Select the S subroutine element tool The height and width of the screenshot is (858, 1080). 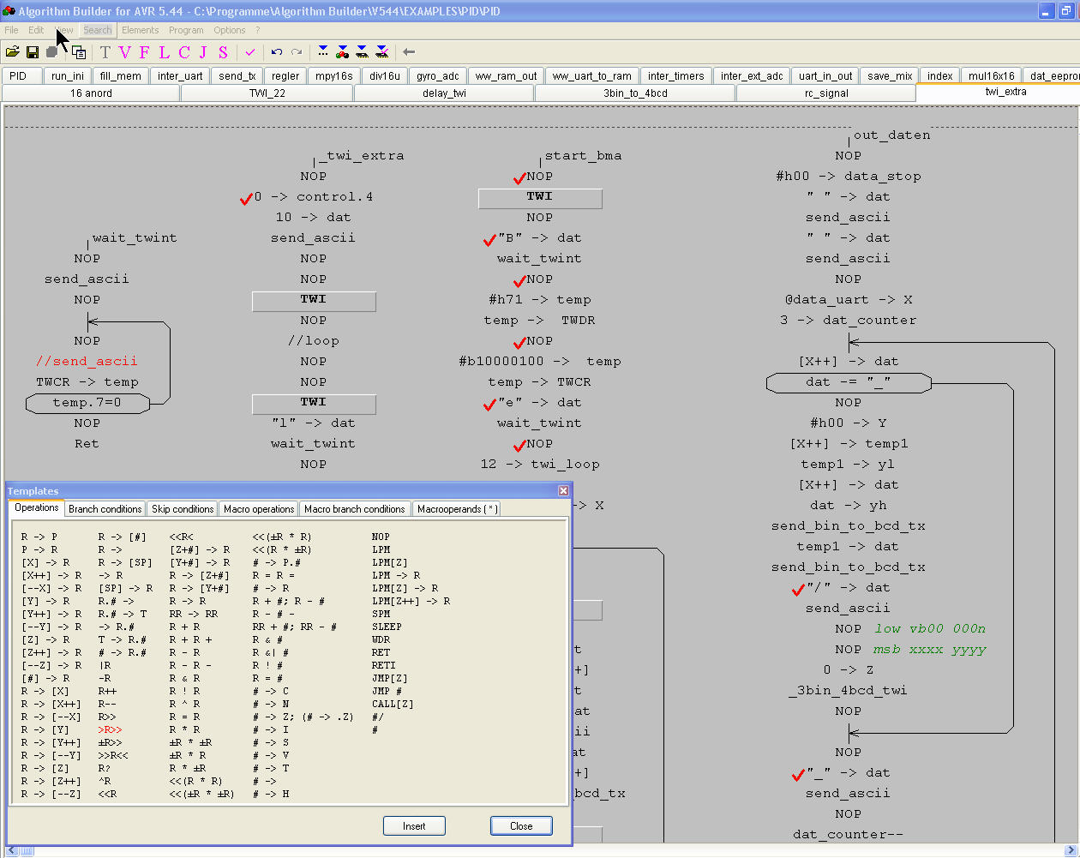223,52
